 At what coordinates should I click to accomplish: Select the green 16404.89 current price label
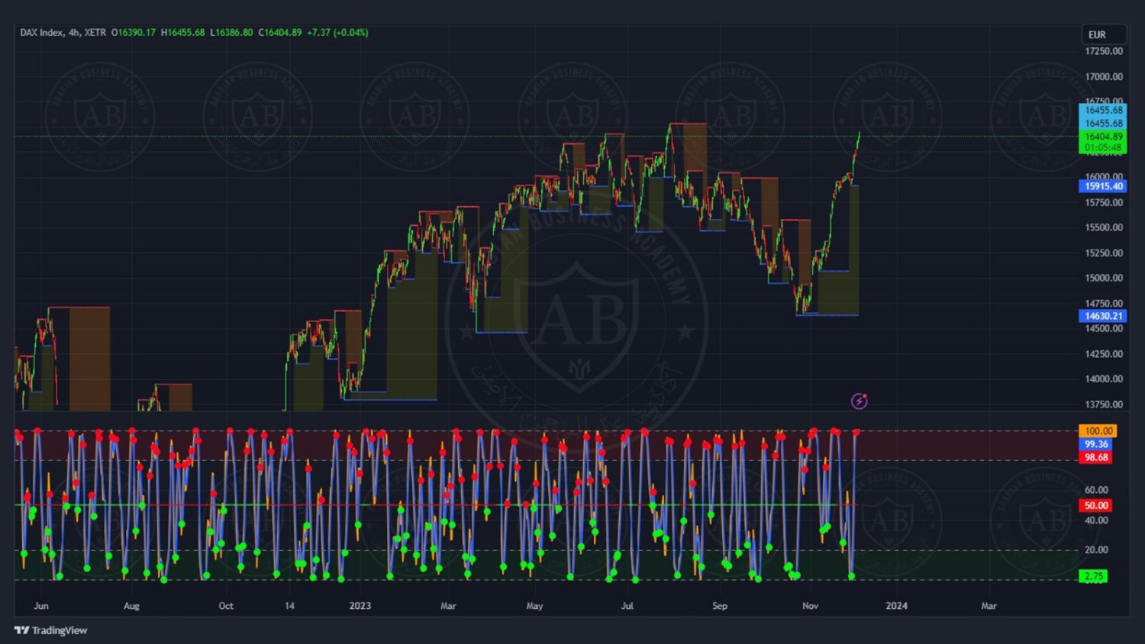point(1103,137)
